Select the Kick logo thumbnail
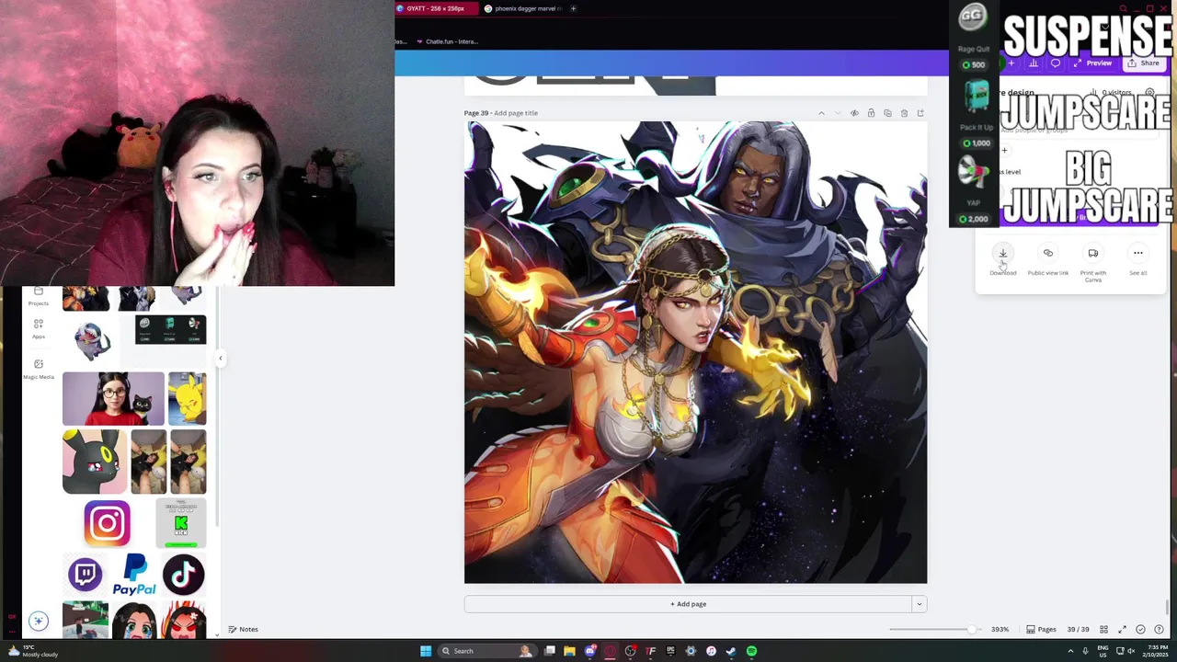The height and width of the screenshot is (662, 1177). (181, 524)
